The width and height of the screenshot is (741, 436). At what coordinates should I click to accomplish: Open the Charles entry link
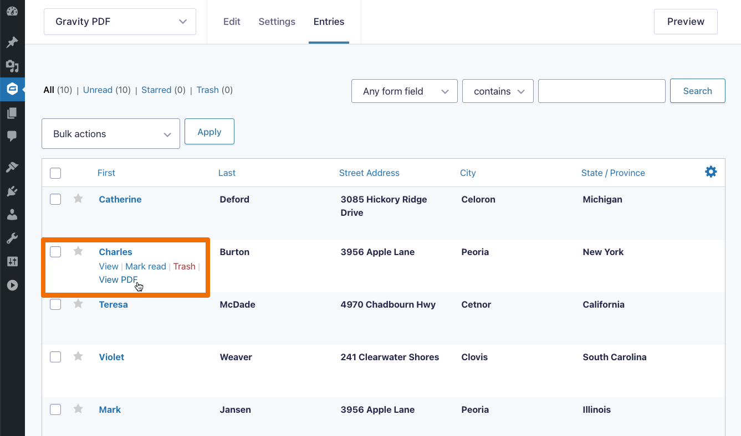[x=115, y=252]
